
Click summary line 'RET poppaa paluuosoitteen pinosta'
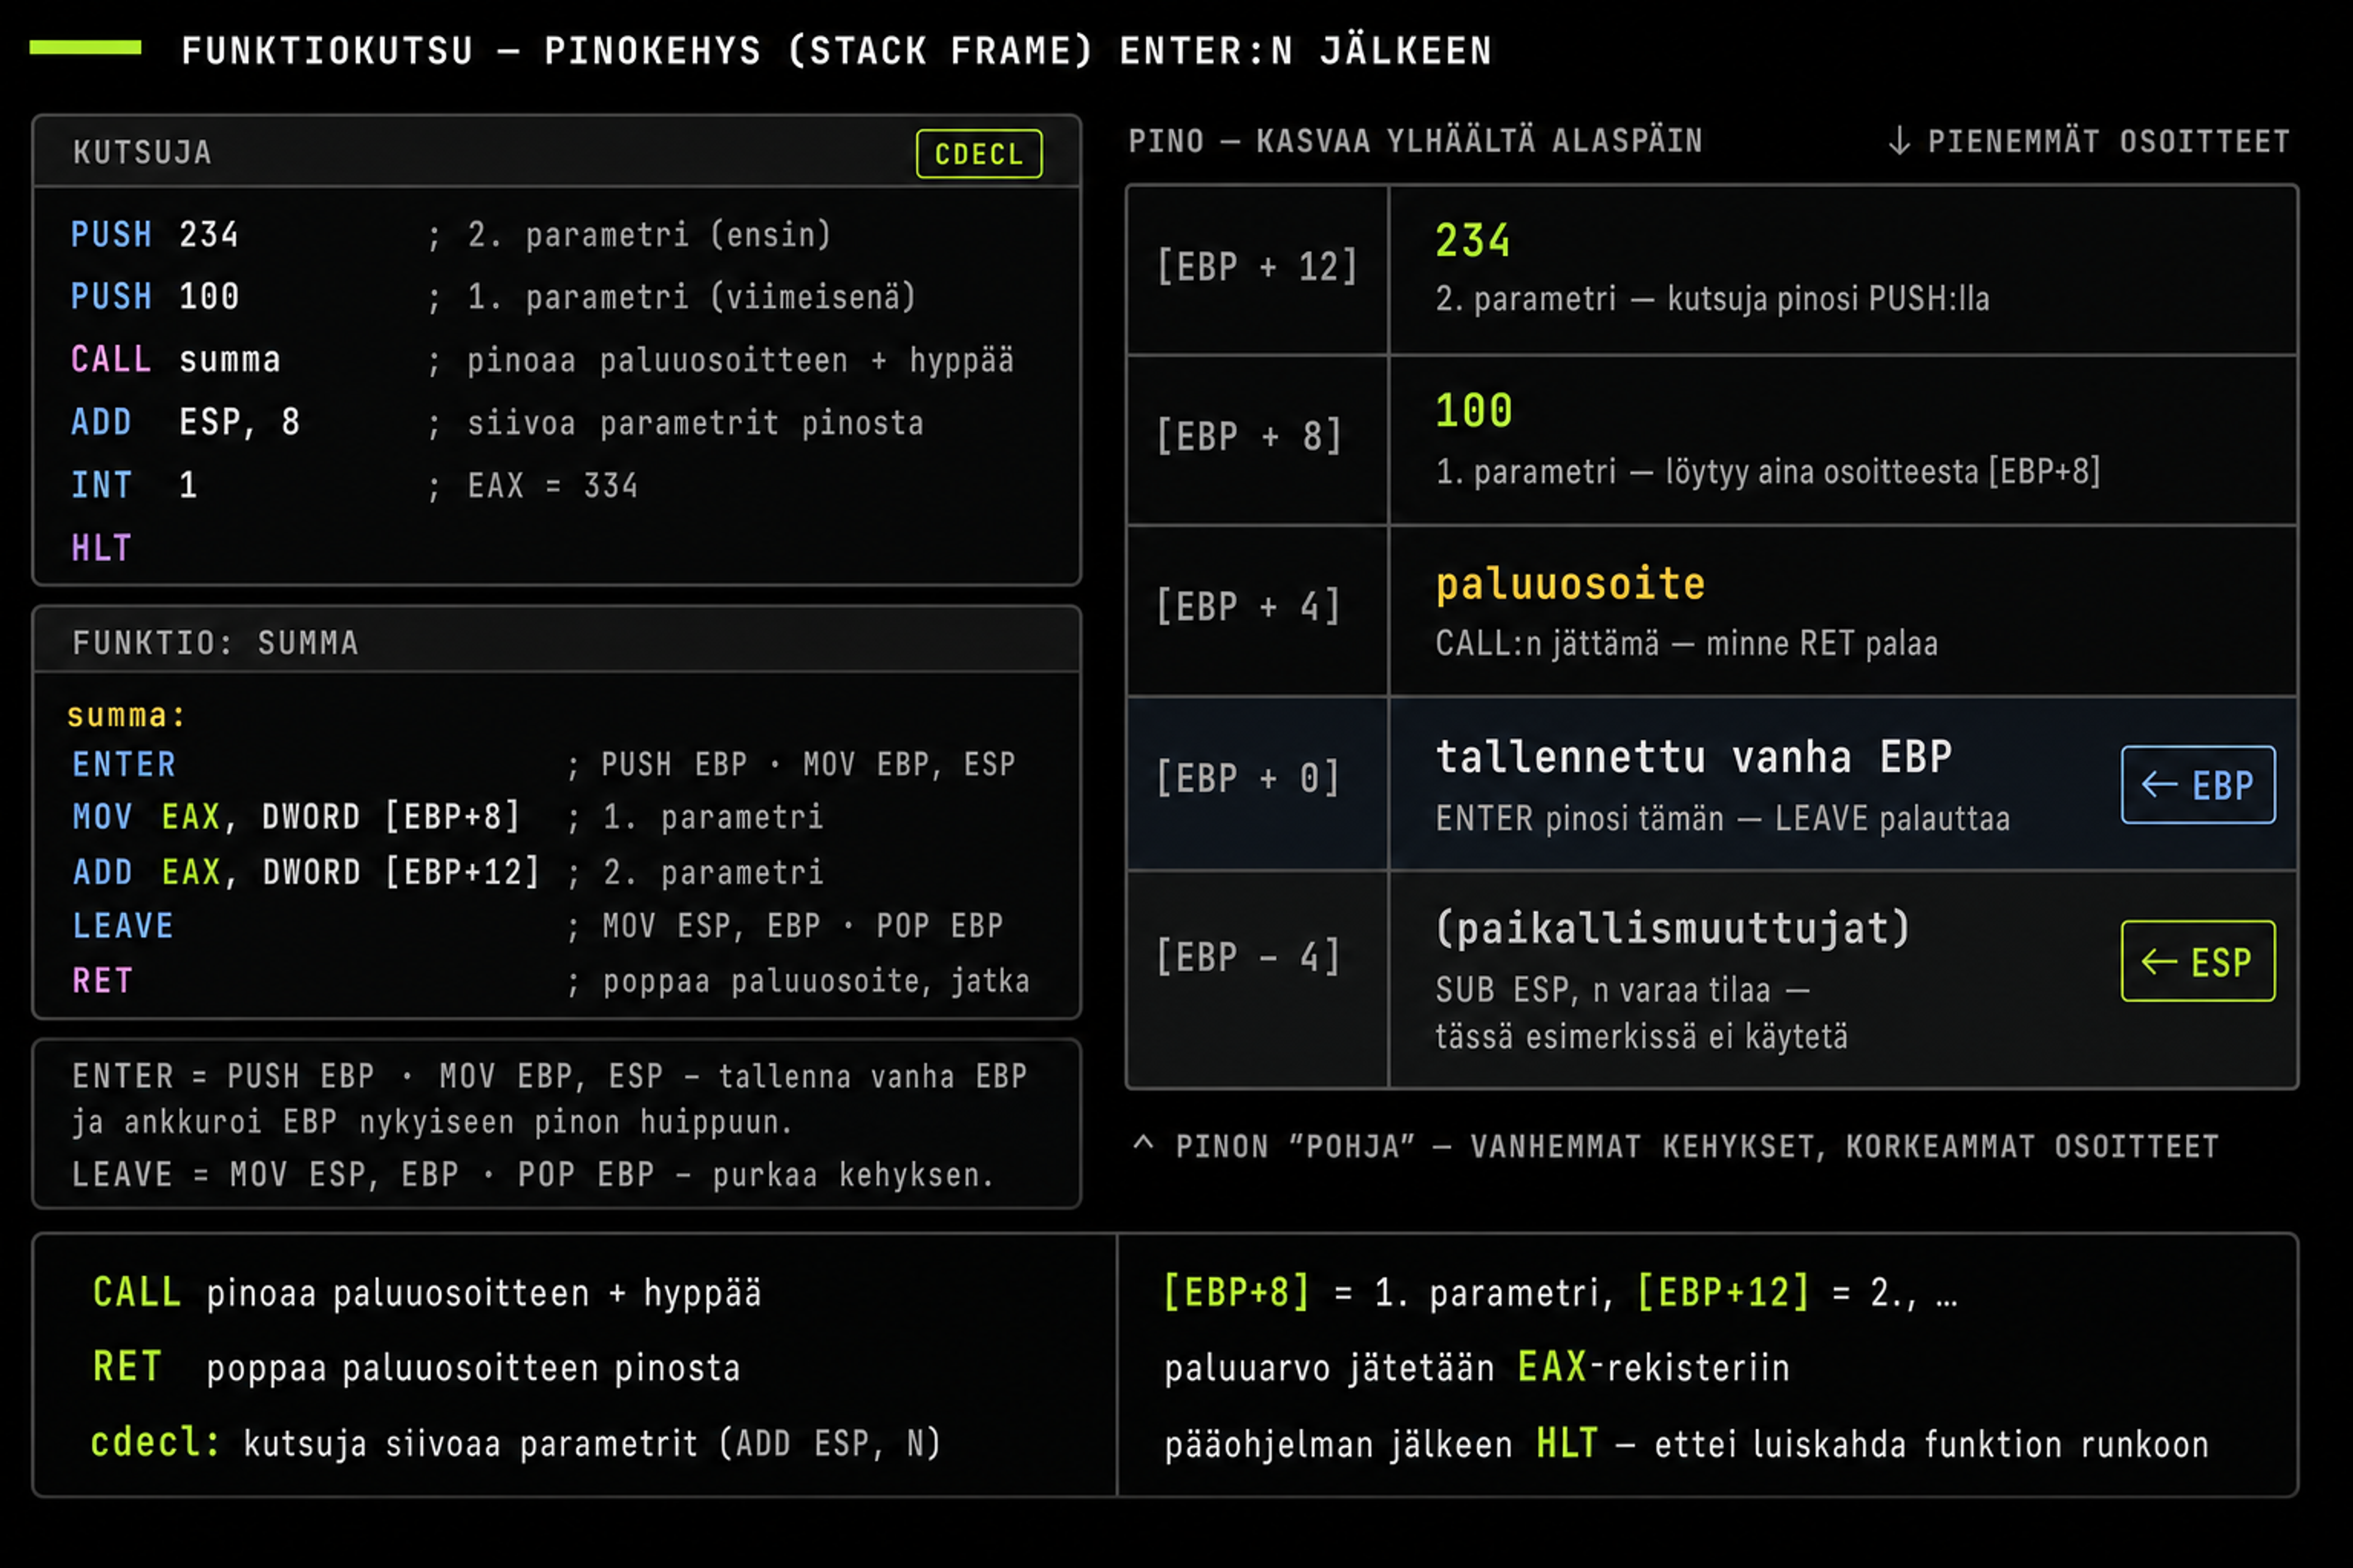[x=416, y=1368]
